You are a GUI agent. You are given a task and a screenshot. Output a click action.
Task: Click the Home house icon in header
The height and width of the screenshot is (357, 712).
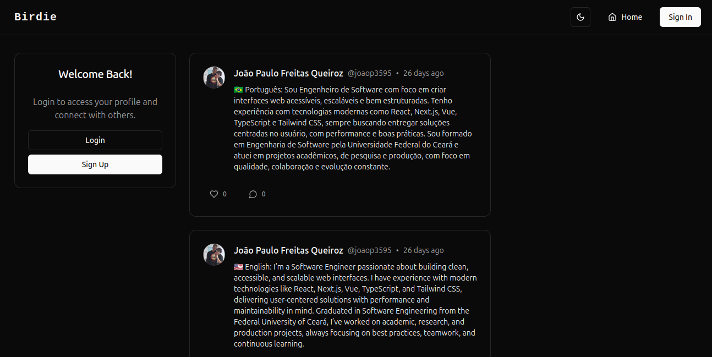click(612, 17)
